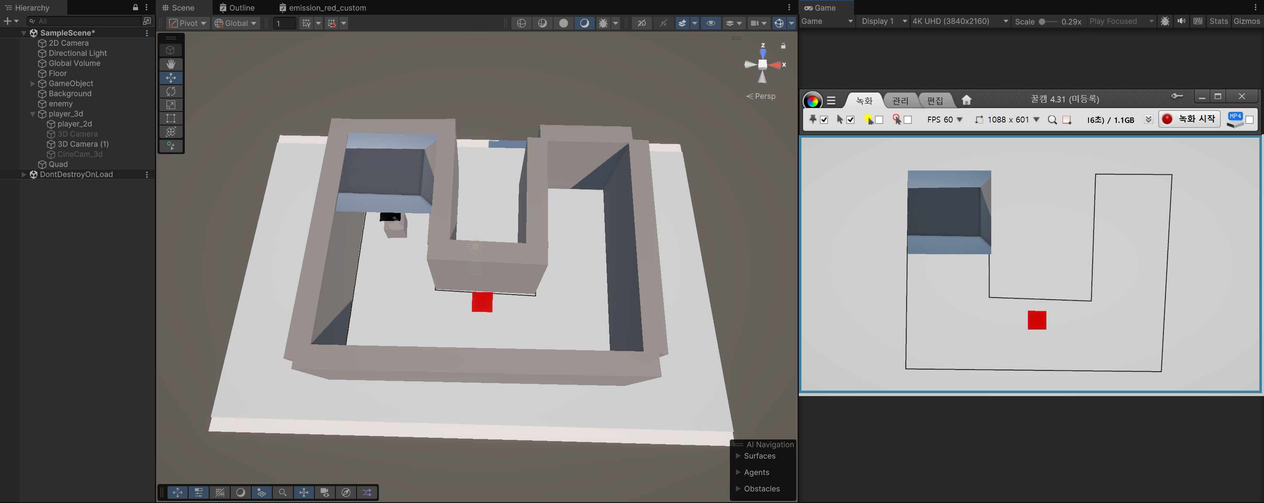Enable the MP4 output checkbox
This screenshot has height=503, width=1264.
tap(1249, 120)
